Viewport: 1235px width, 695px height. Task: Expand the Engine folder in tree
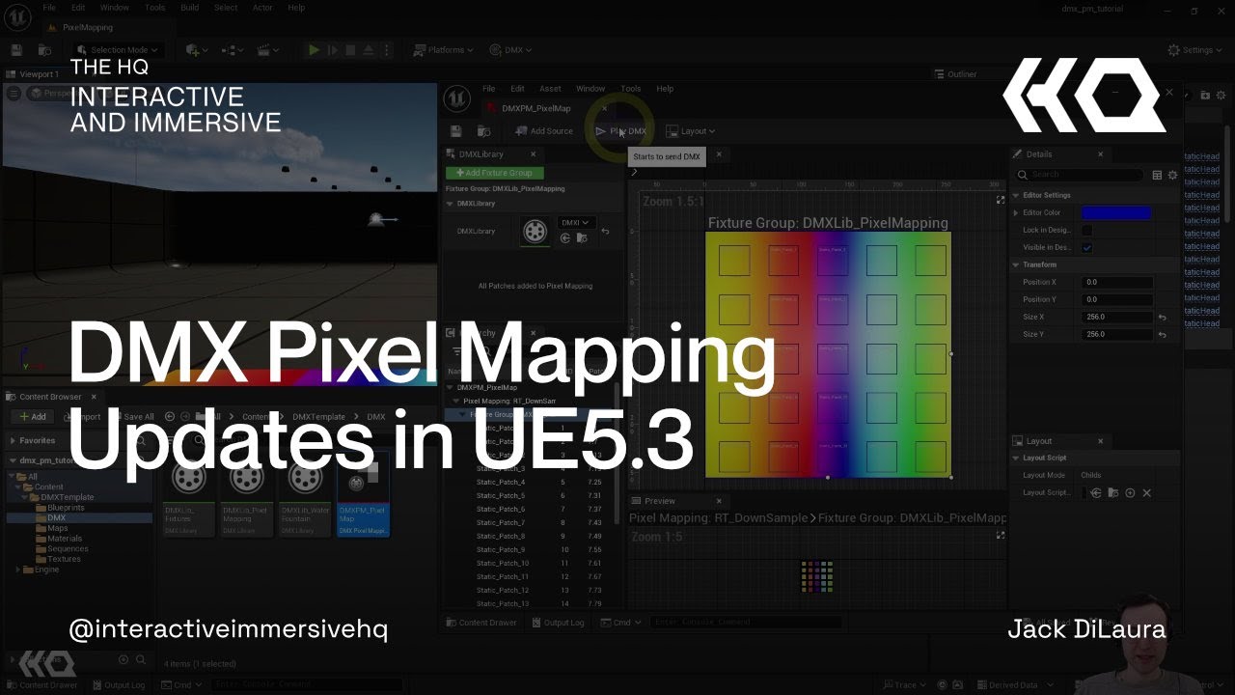coord(18,570)
